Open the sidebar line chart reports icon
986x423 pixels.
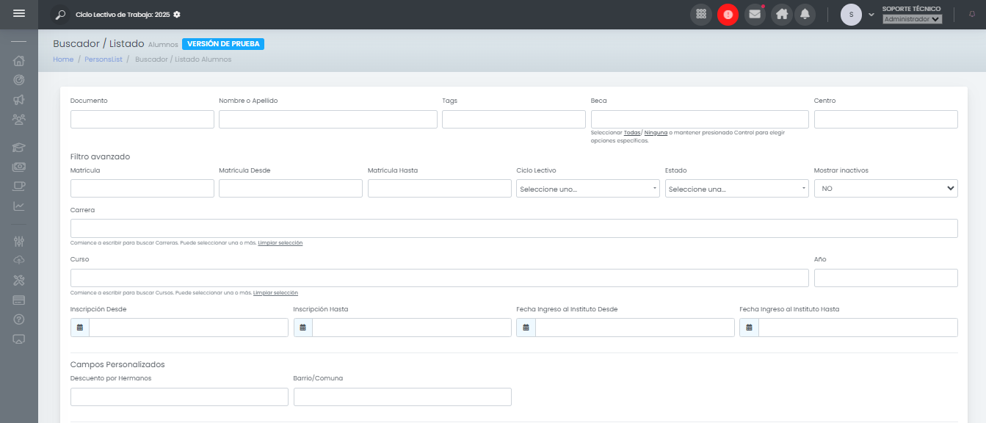tap(19, 206)
